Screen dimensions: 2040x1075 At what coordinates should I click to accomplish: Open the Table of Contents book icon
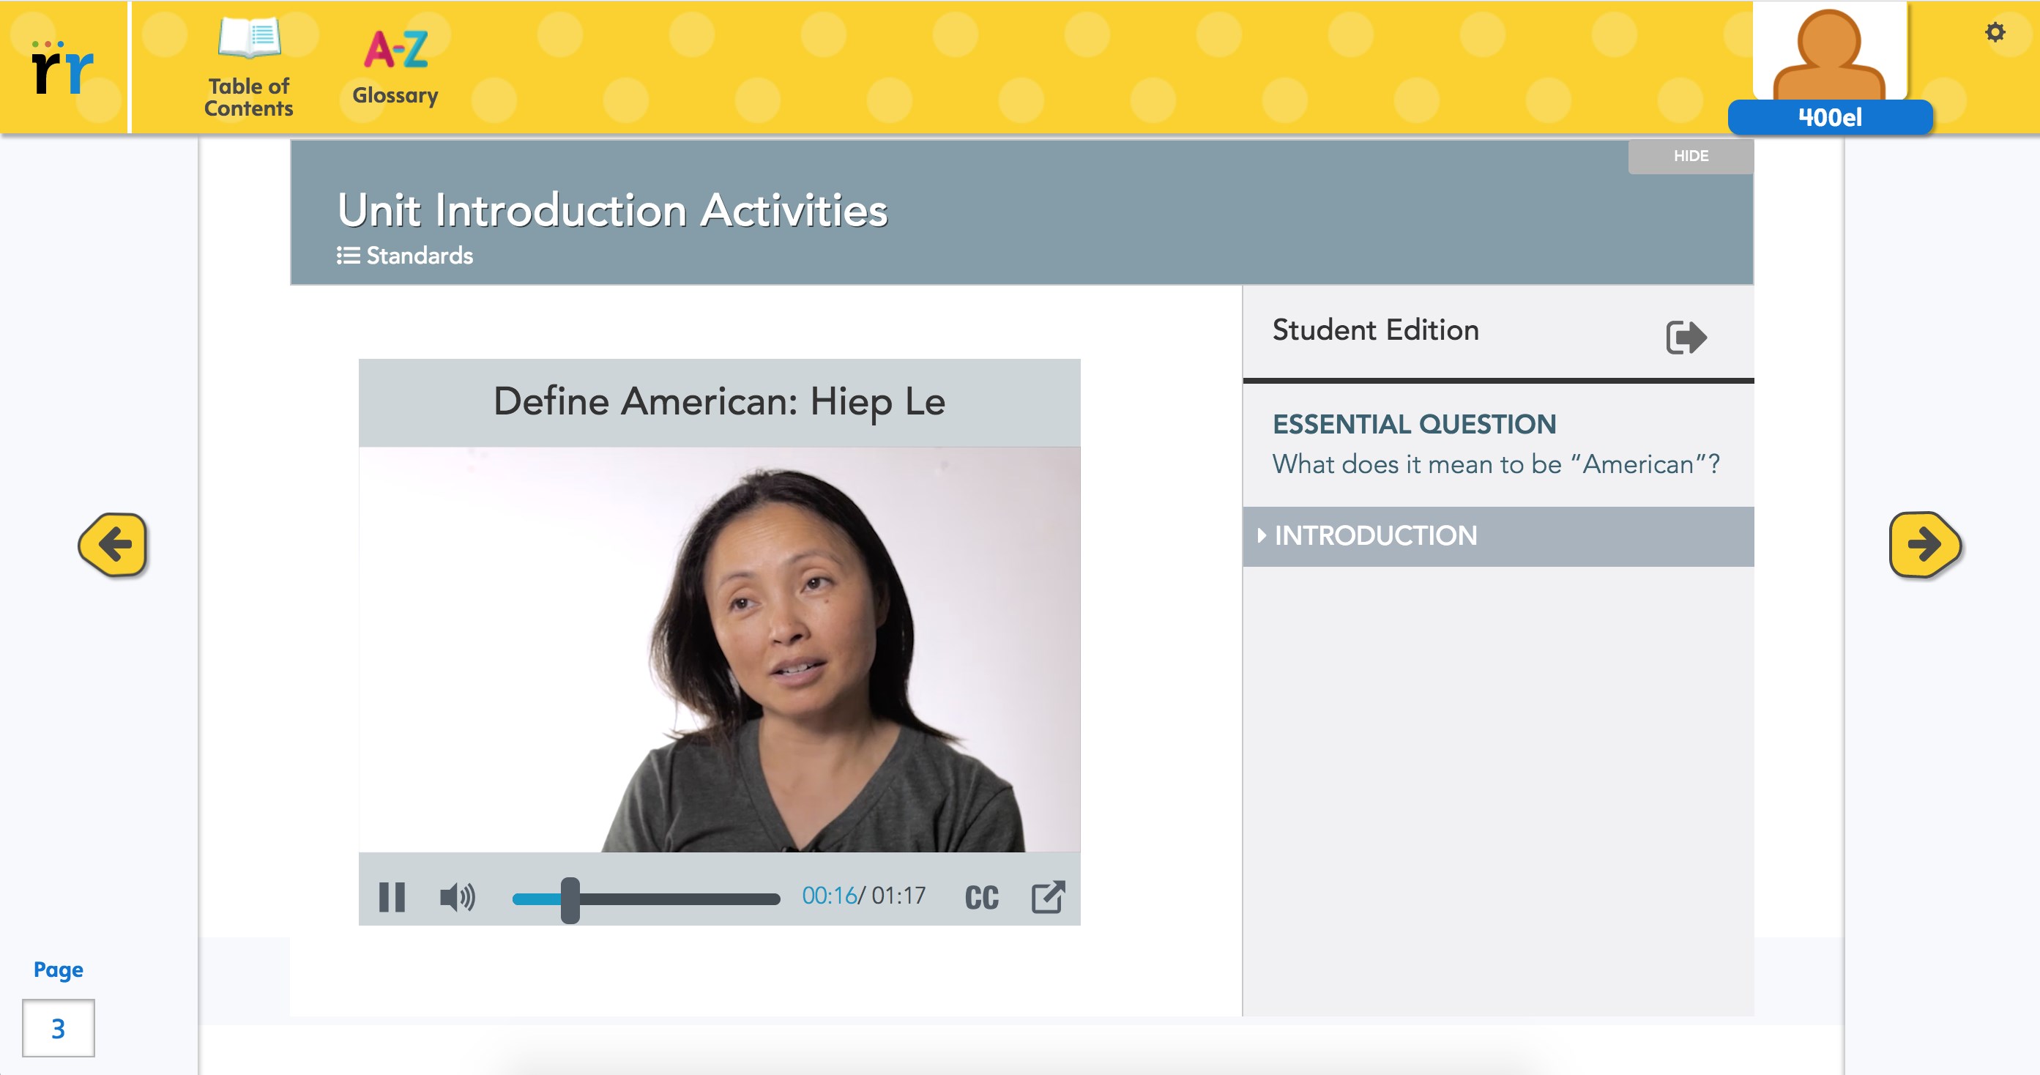[x=249, y=40]
